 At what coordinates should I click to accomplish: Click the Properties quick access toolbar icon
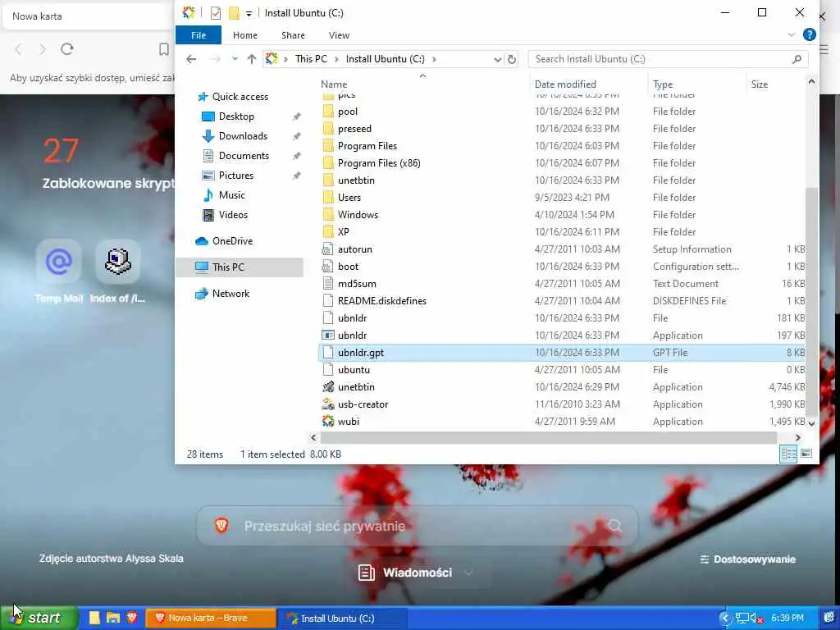[x=216, y=13]
